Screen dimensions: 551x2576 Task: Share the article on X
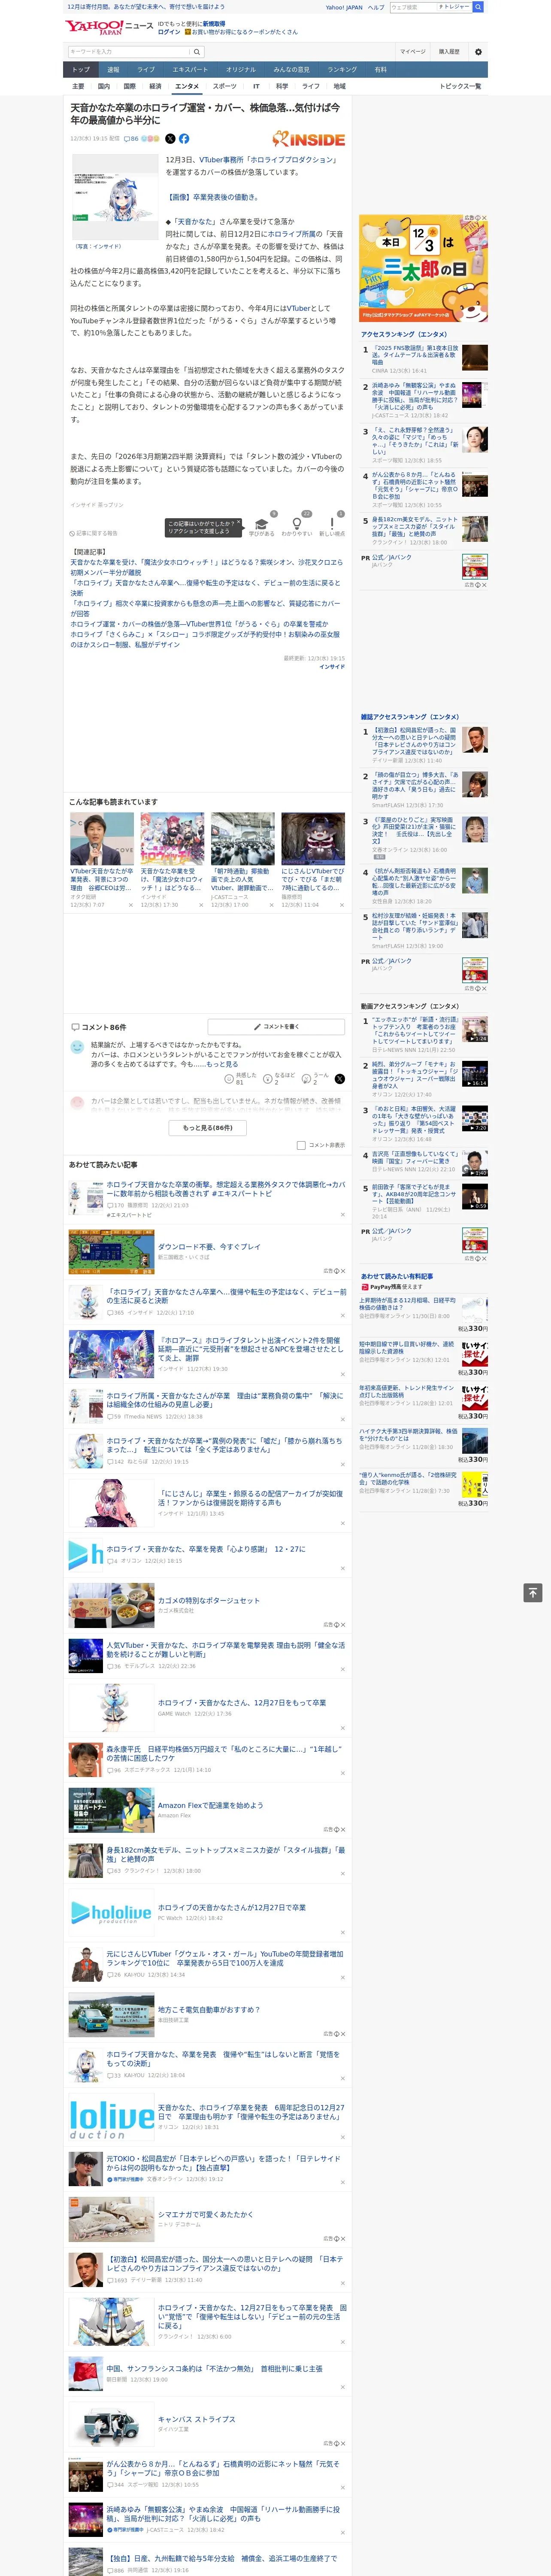point(170,139)
